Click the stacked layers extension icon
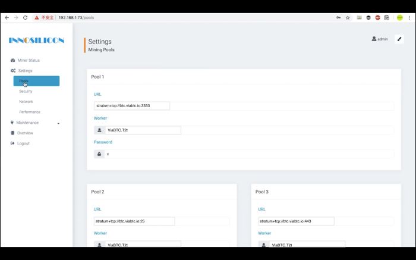The height and width of the screenshot is (260, 416). [368, 17]
